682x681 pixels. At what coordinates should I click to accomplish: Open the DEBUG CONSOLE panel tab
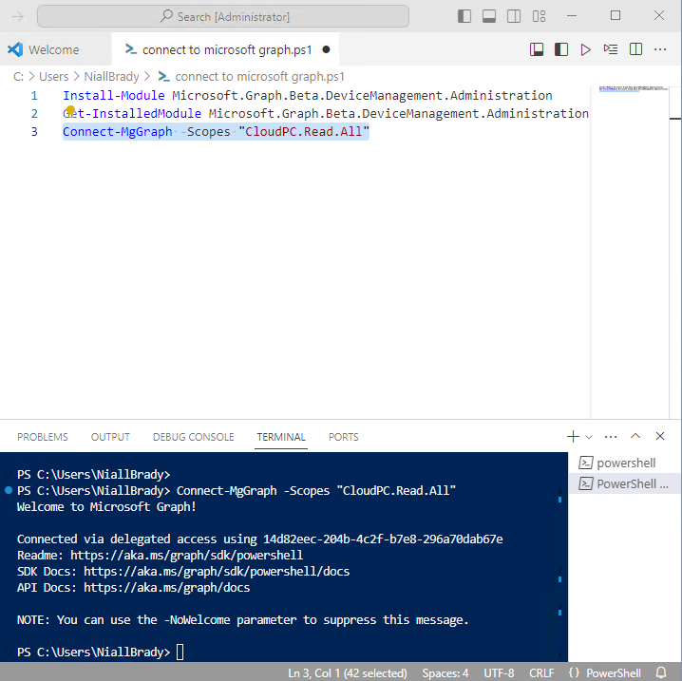pyautogui.click(x=194, y=437)
